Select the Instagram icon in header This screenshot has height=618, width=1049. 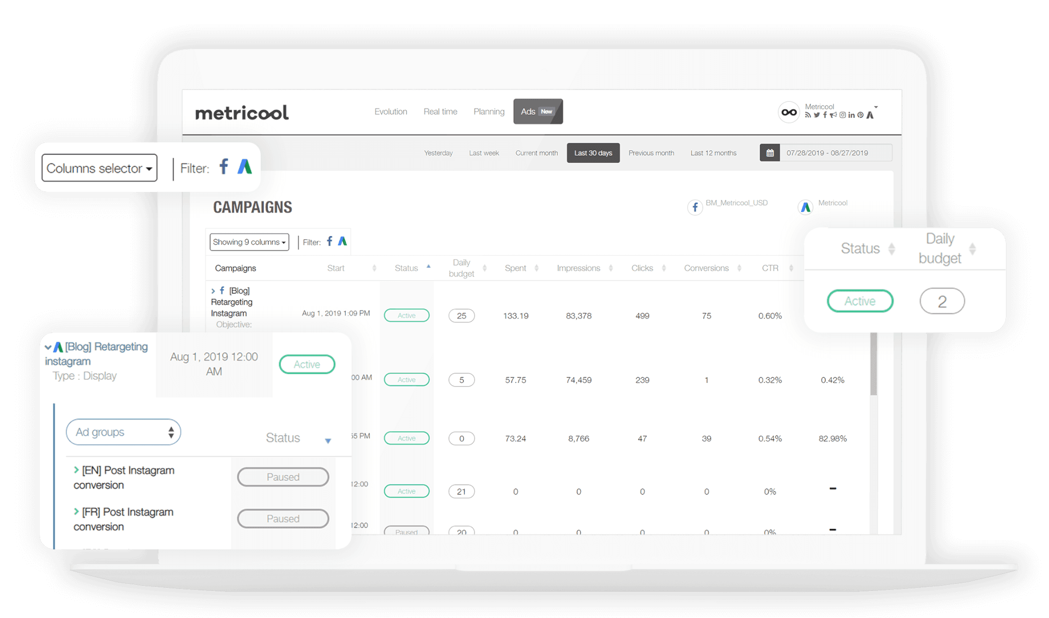(x=843, y=115)
